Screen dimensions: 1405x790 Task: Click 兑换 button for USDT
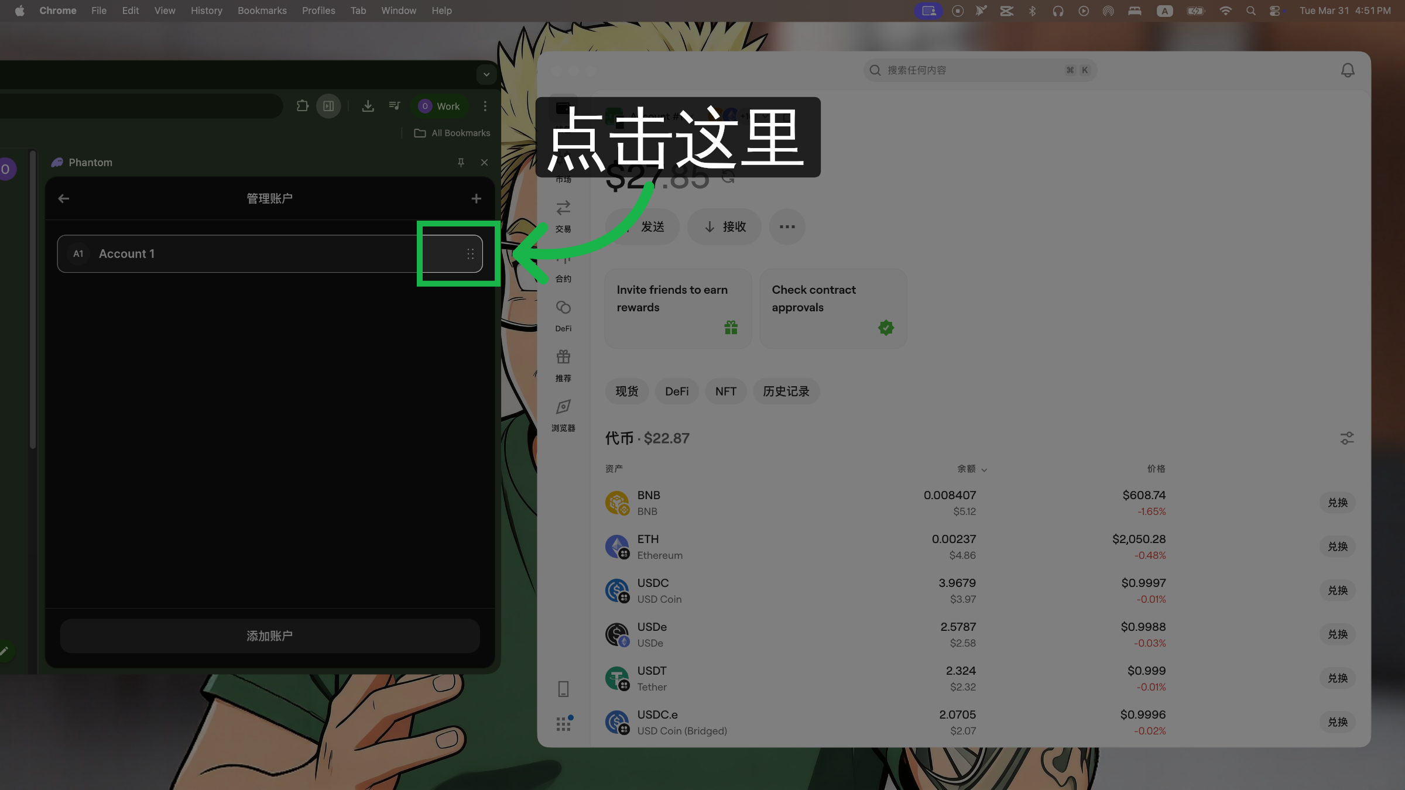tap(1338, 678)
